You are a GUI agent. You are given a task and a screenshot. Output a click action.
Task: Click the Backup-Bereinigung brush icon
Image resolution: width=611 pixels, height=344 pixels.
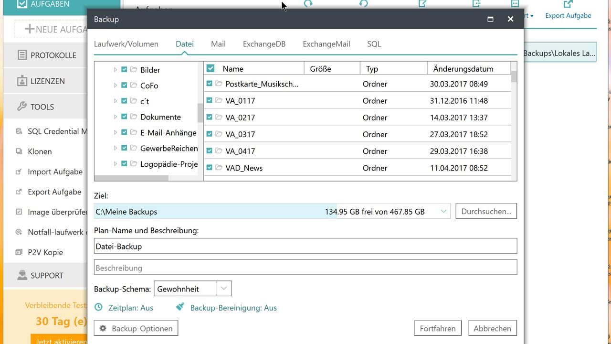click(x=180, y=307)
